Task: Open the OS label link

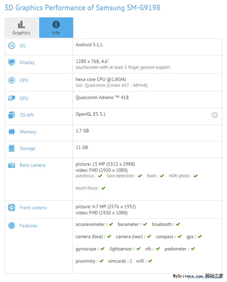Action: point(22,46)
